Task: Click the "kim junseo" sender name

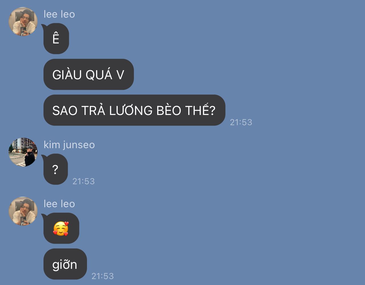Action: tap(69, 144)
